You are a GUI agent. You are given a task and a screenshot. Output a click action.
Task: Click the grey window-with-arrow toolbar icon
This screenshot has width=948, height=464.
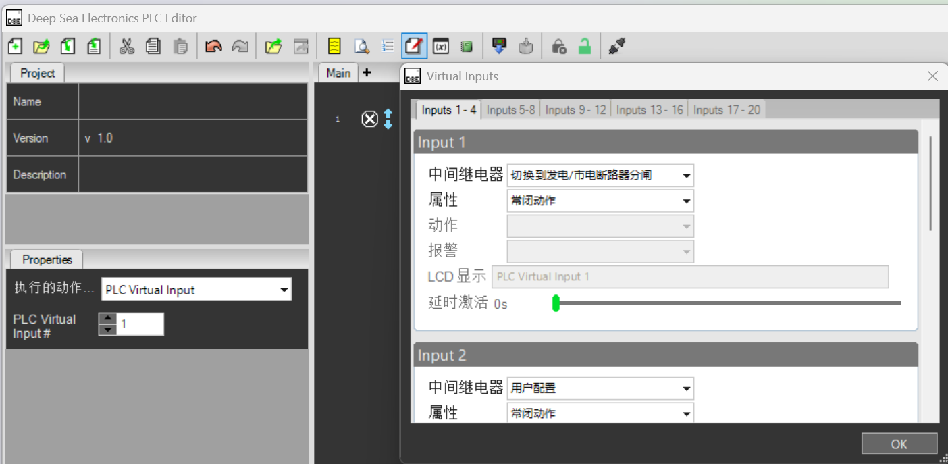300,47
